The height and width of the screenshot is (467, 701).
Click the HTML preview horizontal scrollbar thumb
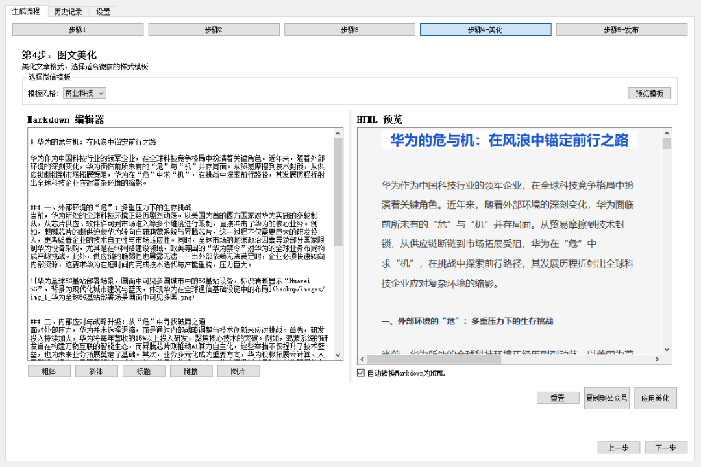tap(434, 359)
